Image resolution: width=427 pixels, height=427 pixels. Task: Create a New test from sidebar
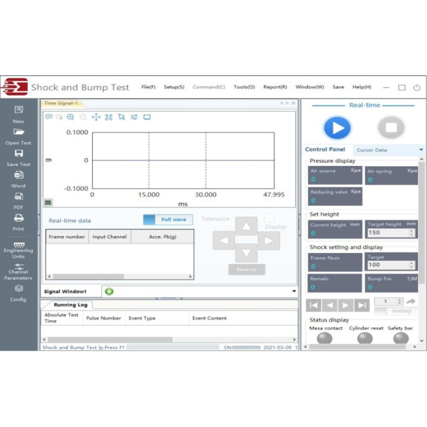pyautogui.click(x=19, y=114)
